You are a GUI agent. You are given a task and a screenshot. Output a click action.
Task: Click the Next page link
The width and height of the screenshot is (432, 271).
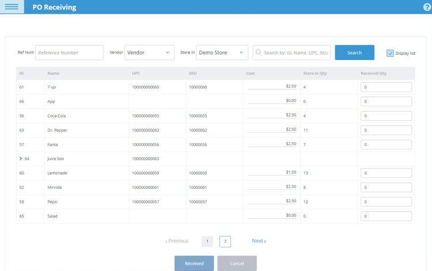259,241
